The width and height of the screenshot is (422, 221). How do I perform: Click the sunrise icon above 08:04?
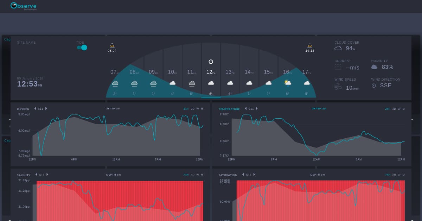(112, 45)
